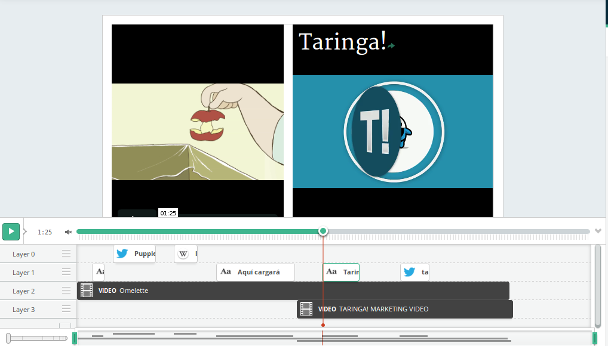Click the right green viewport handle

[595, 338]
